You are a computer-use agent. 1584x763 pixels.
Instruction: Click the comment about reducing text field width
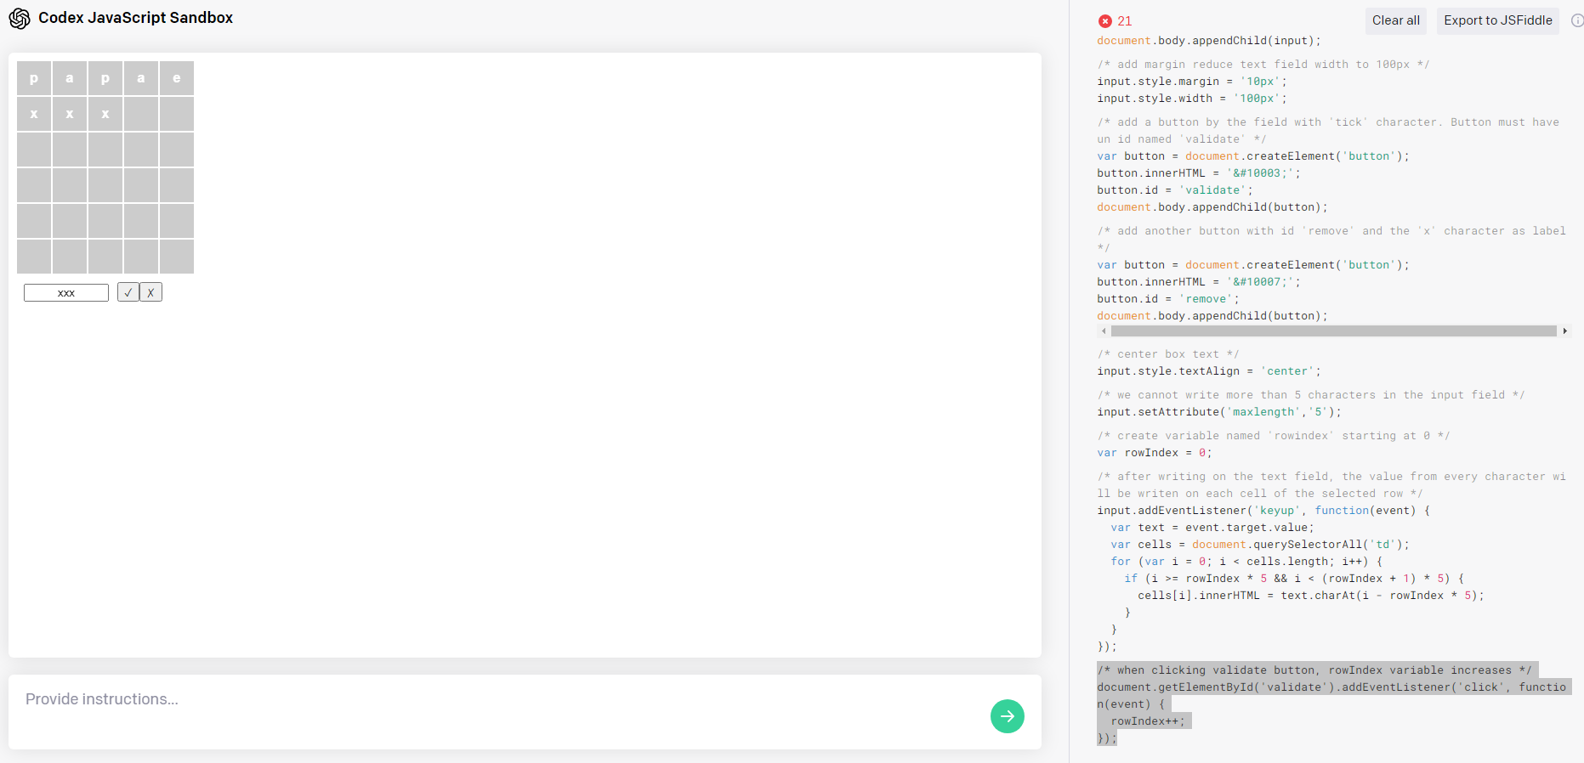click(1263, 65)
